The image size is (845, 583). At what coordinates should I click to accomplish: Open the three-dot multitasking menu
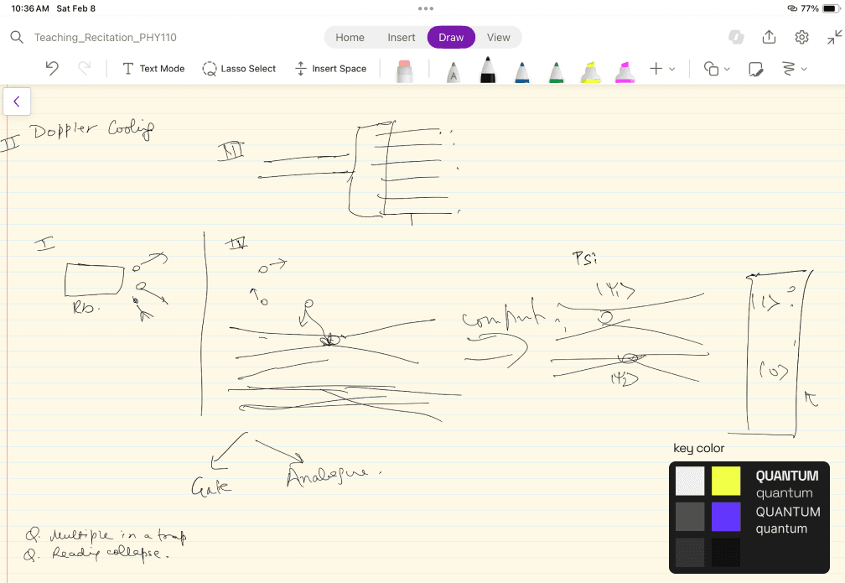tap(426, 8)
